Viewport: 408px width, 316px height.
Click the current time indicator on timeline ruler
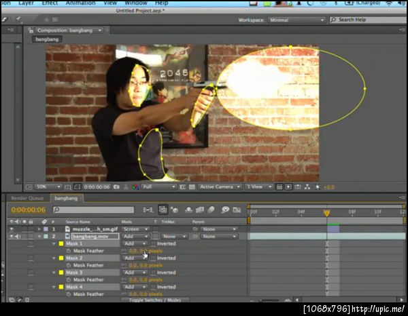click(327, 213)
